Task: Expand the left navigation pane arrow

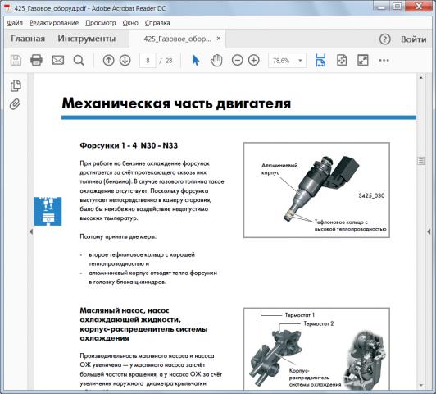Action: point(31,231)
